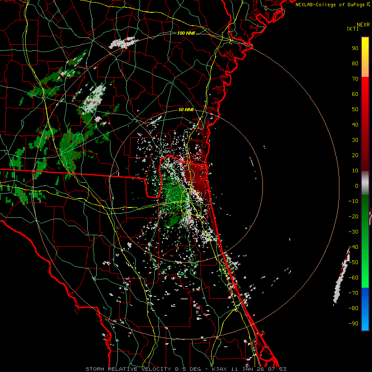Click the positive 20 scale value

[x=355, y=155]
